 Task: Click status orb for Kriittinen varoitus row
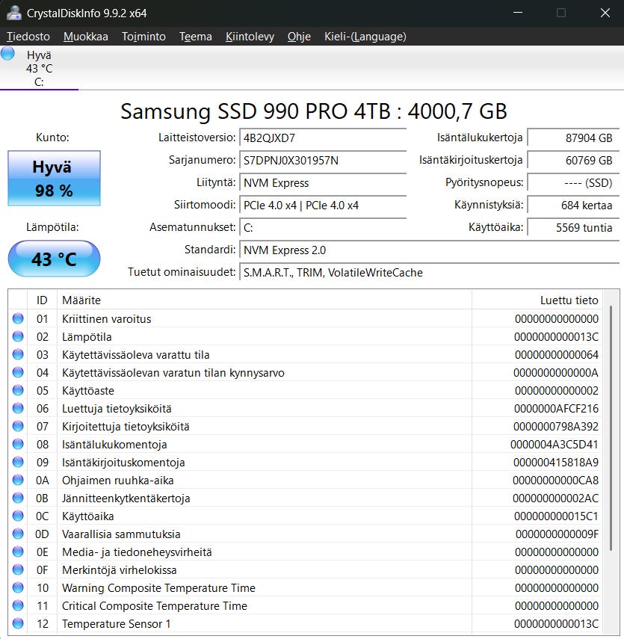18,318
